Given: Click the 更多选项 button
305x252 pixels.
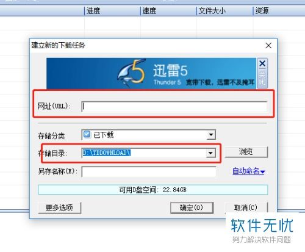Looking at the screenshot, I should pos(59,207).
